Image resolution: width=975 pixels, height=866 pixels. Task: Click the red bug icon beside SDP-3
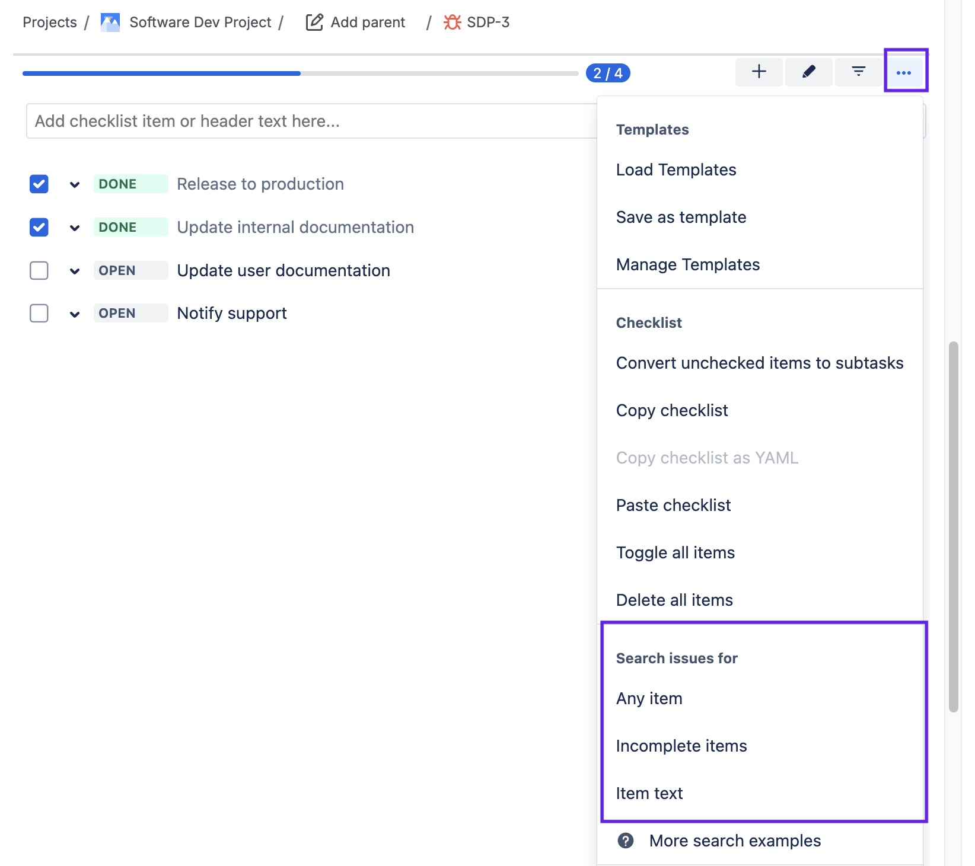tap(452, 23)
